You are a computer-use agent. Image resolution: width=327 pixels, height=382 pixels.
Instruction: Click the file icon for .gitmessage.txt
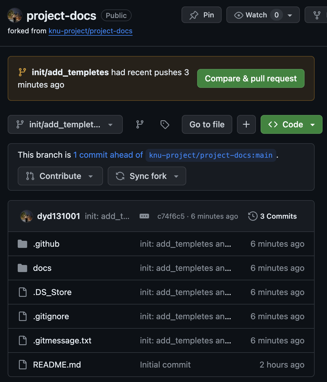tap(23, 340)
